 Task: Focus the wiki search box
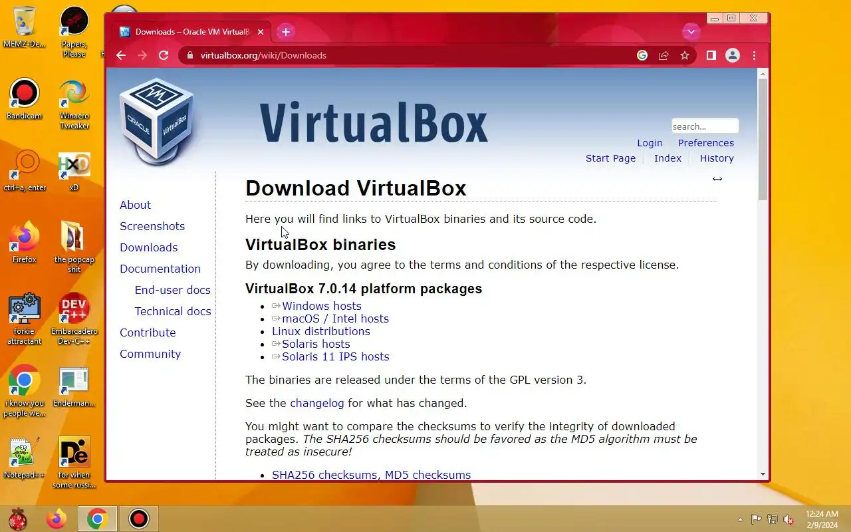tap(705, 126)
